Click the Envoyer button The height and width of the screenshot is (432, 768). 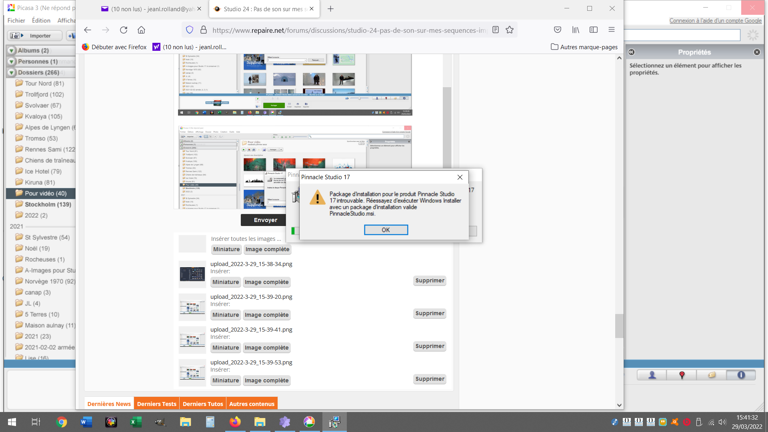tap(265, 220)
